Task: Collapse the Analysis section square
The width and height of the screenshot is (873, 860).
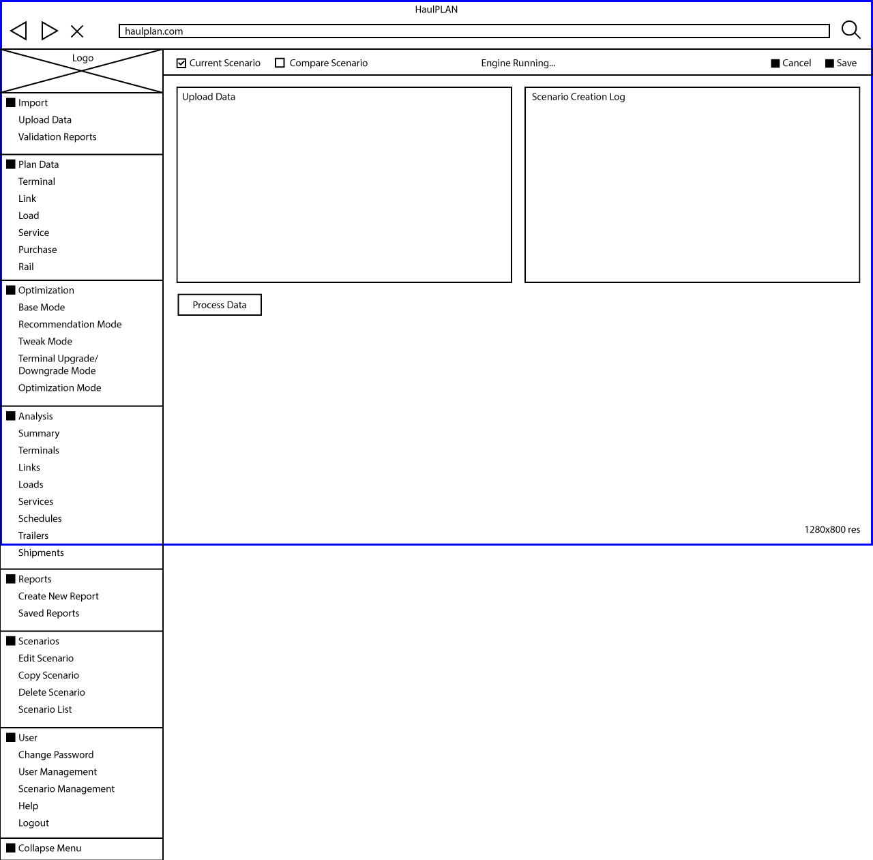Action: tap(11, 416)
